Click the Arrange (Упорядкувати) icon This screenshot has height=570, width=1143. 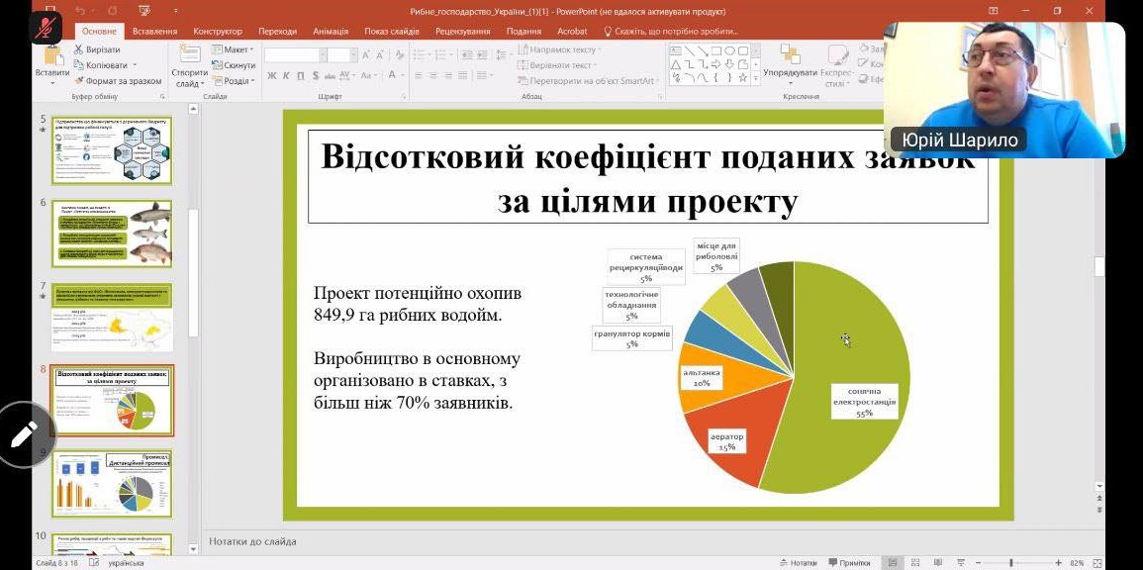pos(790,57)
